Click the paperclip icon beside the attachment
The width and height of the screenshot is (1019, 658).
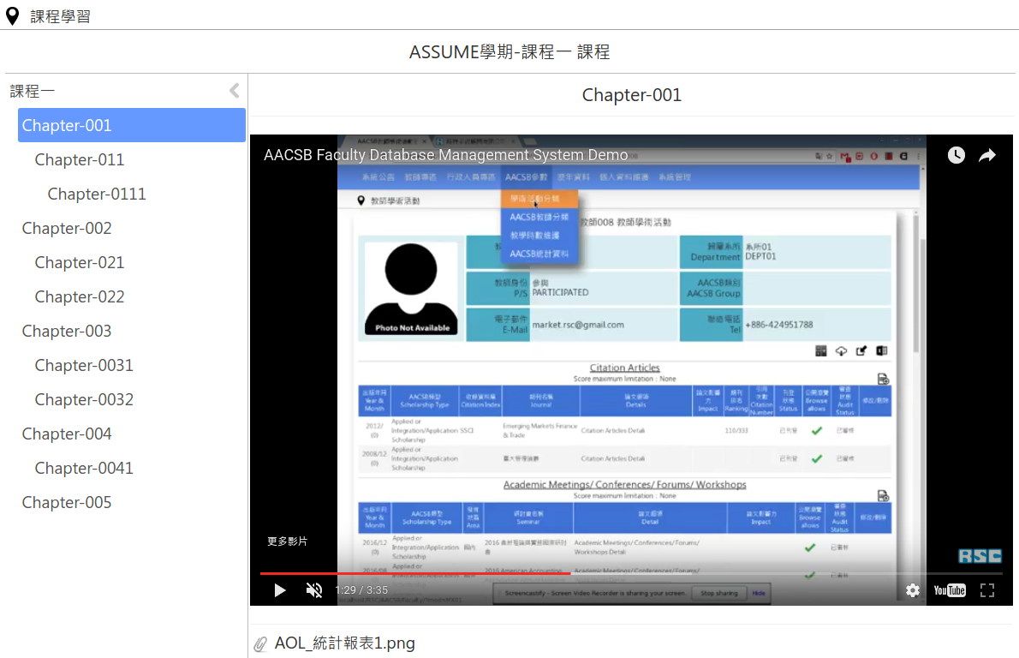260,643
